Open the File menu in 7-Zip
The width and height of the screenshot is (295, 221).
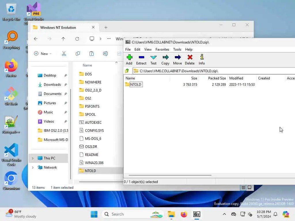[128, 49]
